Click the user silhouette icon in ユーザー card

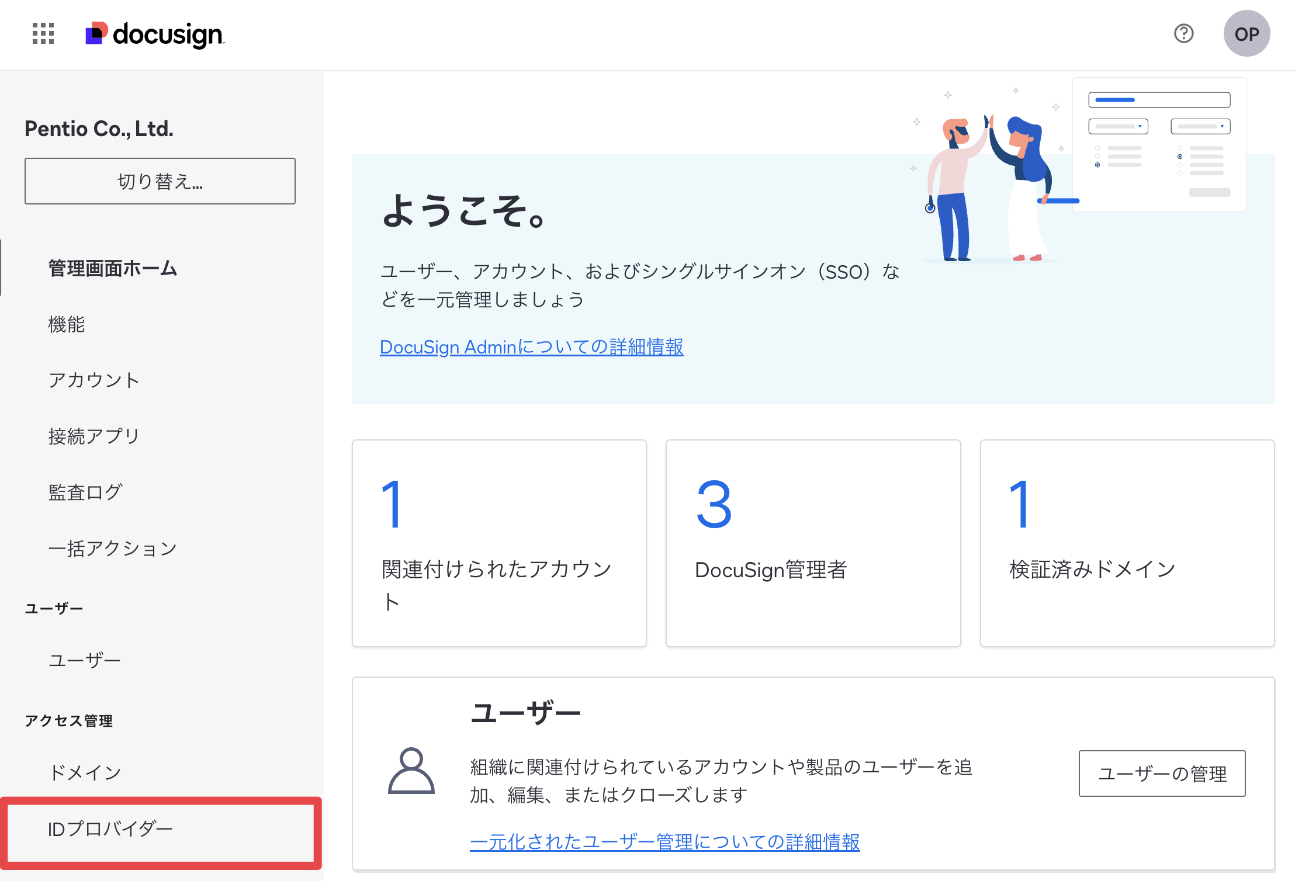[411, 771]
